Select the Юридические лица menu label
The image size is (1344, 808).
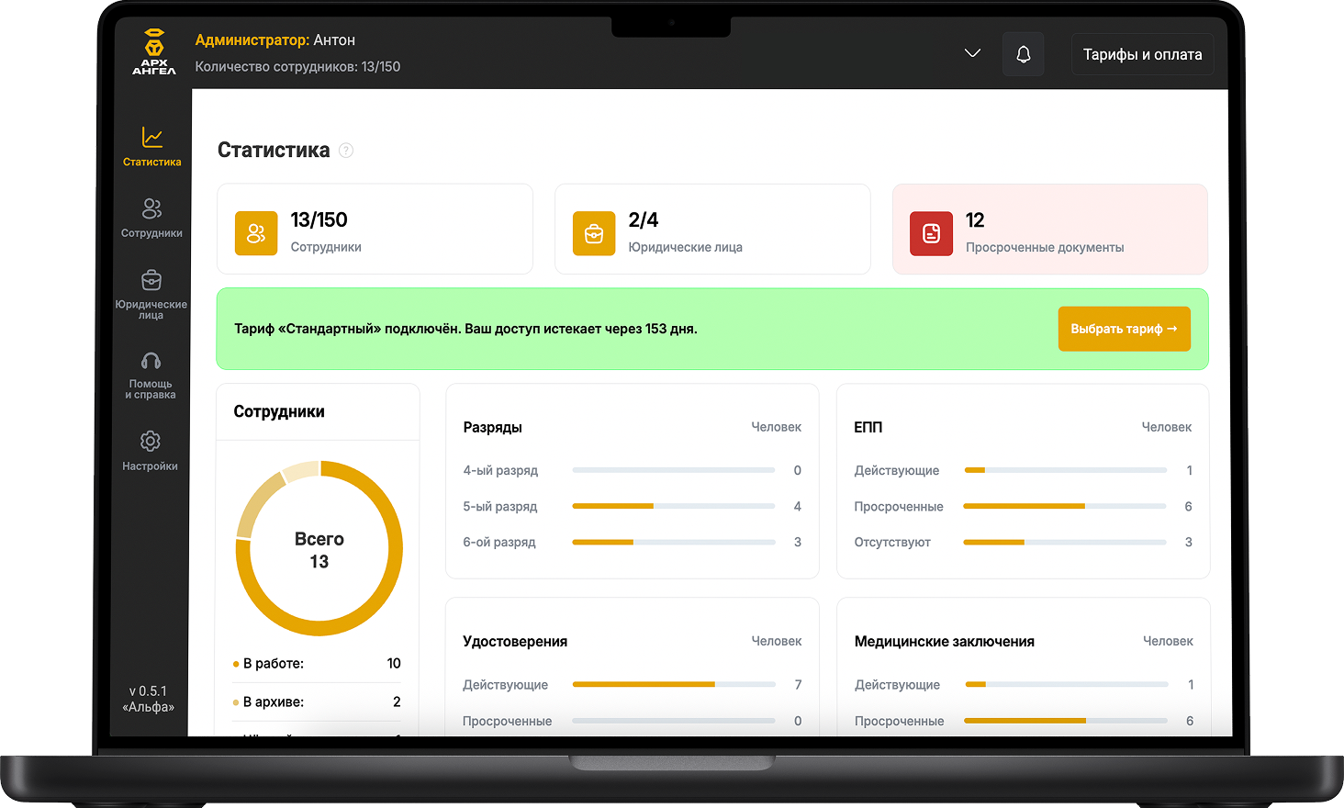coord(151,309)
